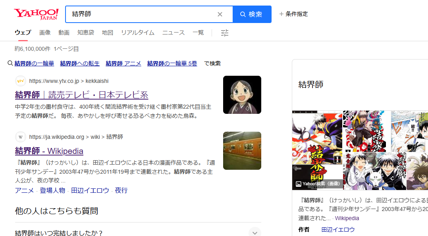This screenshot has width=428, height=236.
Task: Open the Yahoo! JAPAN logo homepage
Action: coord(36,14)
